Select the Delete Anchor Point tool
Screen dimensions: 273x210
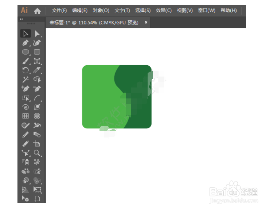(37, 89)
